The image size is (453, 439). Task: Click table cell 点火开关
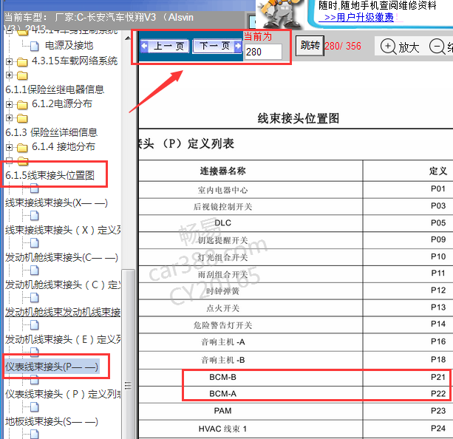tap(222, 308)
